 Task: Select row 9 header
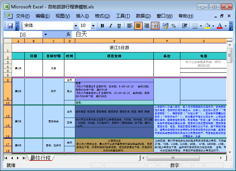point(8,91)
